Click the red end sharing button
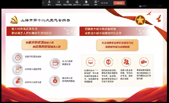The image size is (169, 103). tap(119, 3)
